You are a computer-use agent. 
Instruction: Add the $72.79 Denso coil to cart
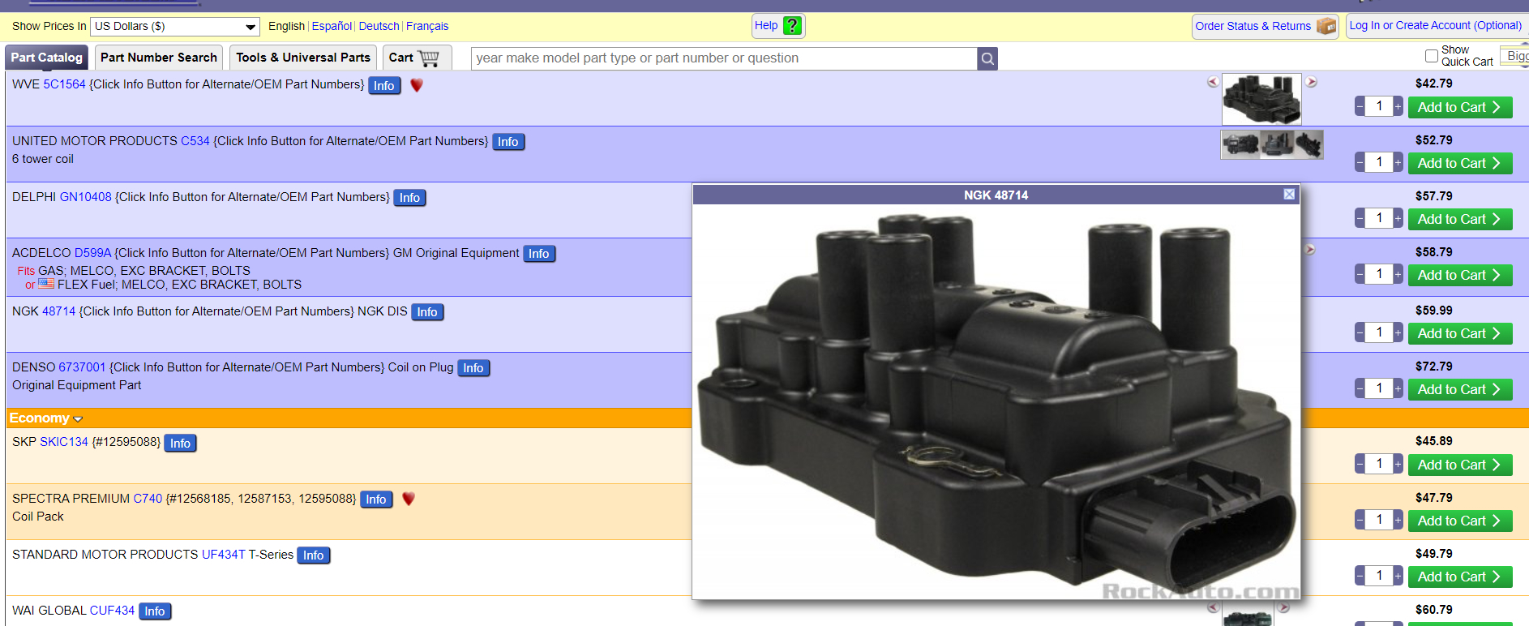(1460, 389)
